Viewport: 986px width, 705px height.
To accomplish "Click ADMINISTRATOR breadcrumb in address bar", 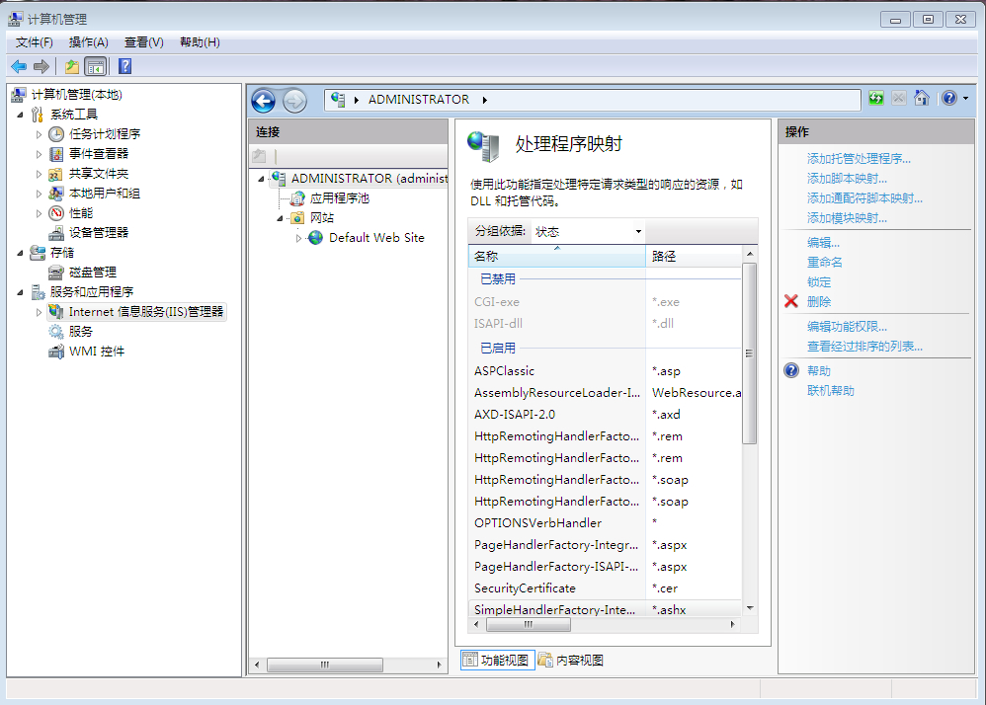I will pyautogui.click(x=418, y=100).
